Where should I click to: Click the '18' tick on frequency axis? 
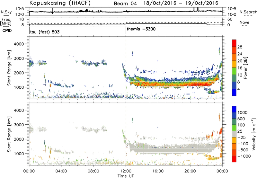[21, 19]
